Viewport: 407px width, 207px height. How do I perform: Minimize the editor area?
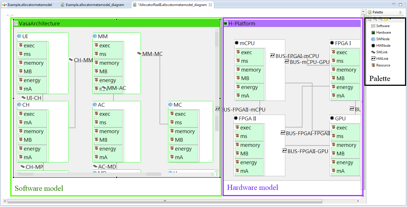coord(394,4)
